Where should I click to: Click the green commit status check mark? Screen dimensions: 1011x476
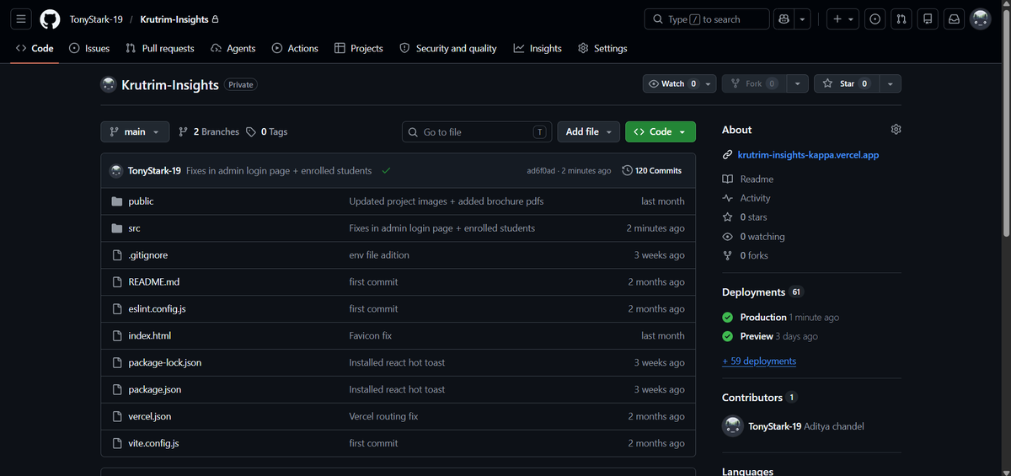pos(386,170)
